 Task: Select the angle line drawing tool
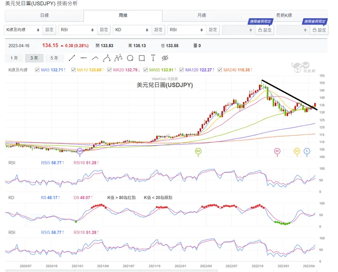(95, 58)
